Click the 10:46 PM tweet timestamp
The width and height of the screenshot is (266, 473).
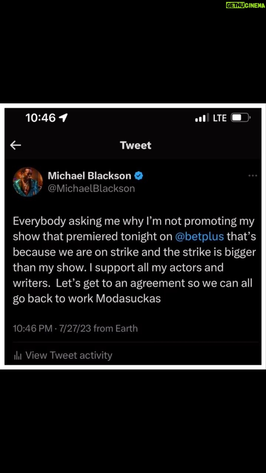click(x=33, y=329)
